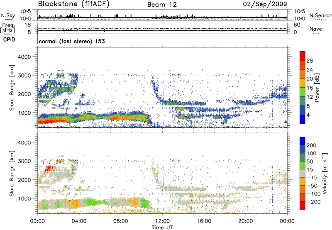This screenshot has width=332, height=230.
Task: Click 'normal (fast stereo) 153' text
Action: tap(72, 41)
